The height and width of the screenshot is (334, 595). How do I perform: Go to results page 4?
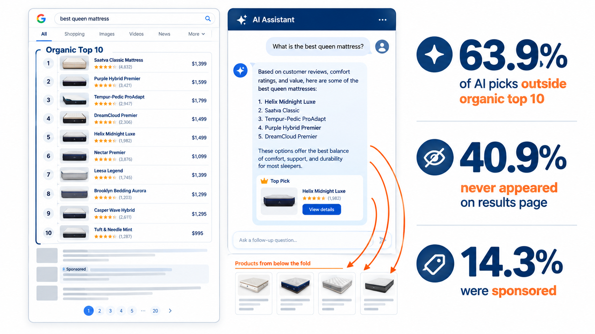(x=121, y=311)
